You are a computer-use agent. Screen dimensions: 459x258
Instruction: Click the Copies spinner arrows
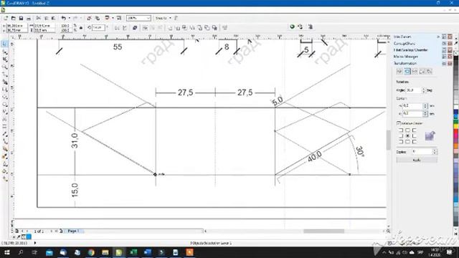pos(435,152)
